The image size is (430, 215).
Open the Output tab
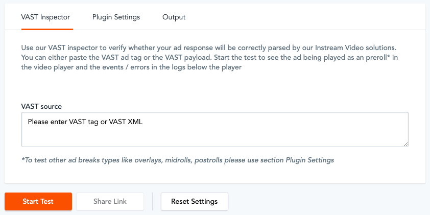coord(174,17)
